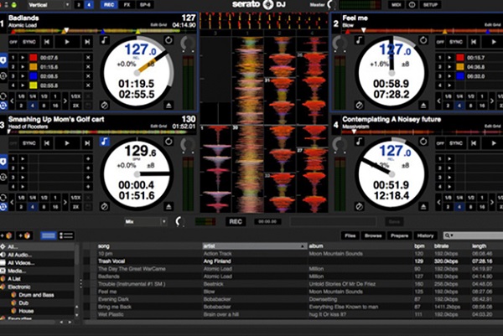The width and height of the screenshot is (503, 336).
Task: Open SETUP screen
Action: 431,5
